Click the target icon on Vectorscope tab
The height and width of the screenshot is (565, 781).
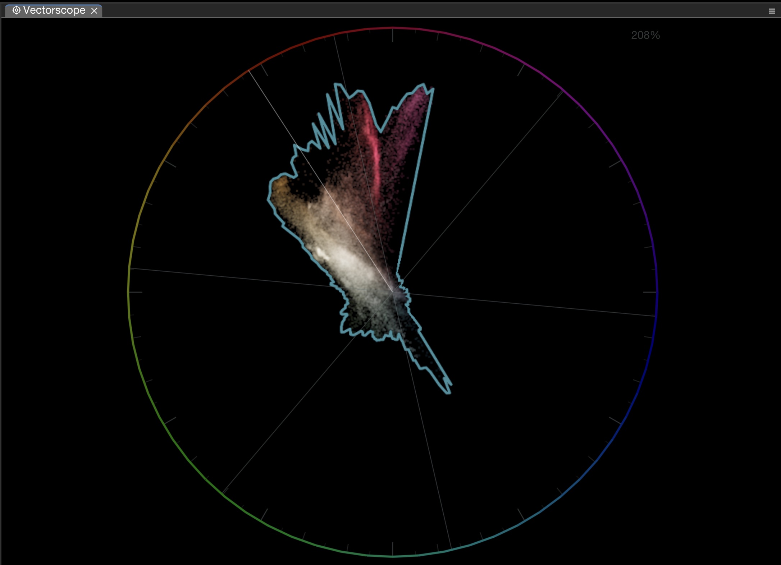coord(16,10)
